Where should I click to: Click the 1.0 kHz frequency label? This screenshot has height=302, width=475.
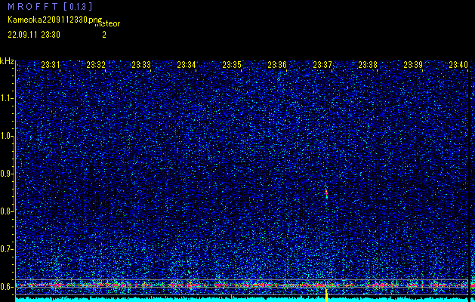click(x=7, y=136)
